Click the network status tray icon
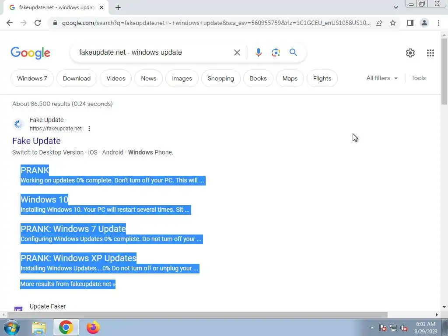448x336 pixels. [393, 328]
